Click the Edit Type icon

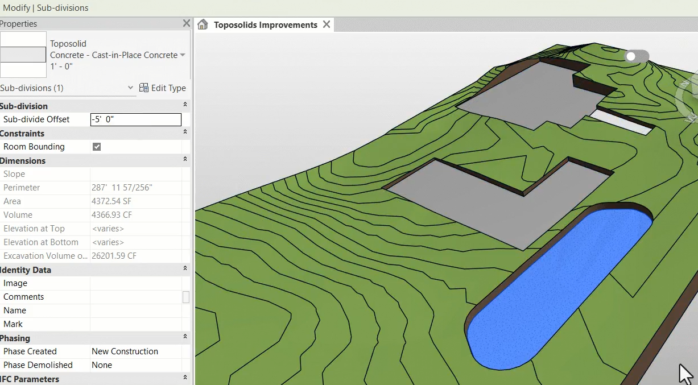(144, 88)
